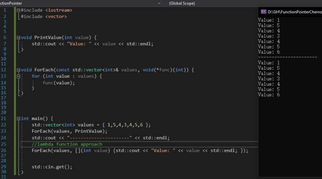322x179 pixels.
Task: Collapse the ForEach function at line 12
Action: tap(18, 70)
